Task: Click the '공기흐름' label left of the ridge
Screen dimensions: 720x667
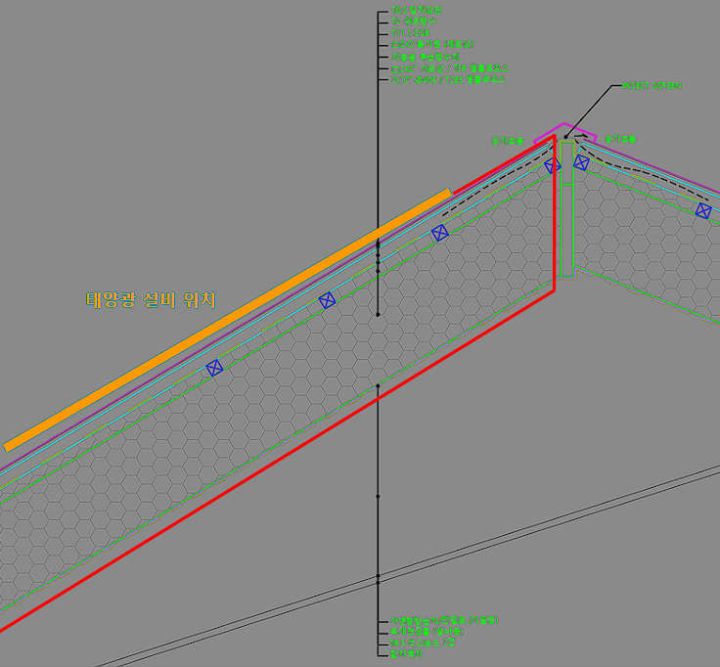Action: [508, 141]
